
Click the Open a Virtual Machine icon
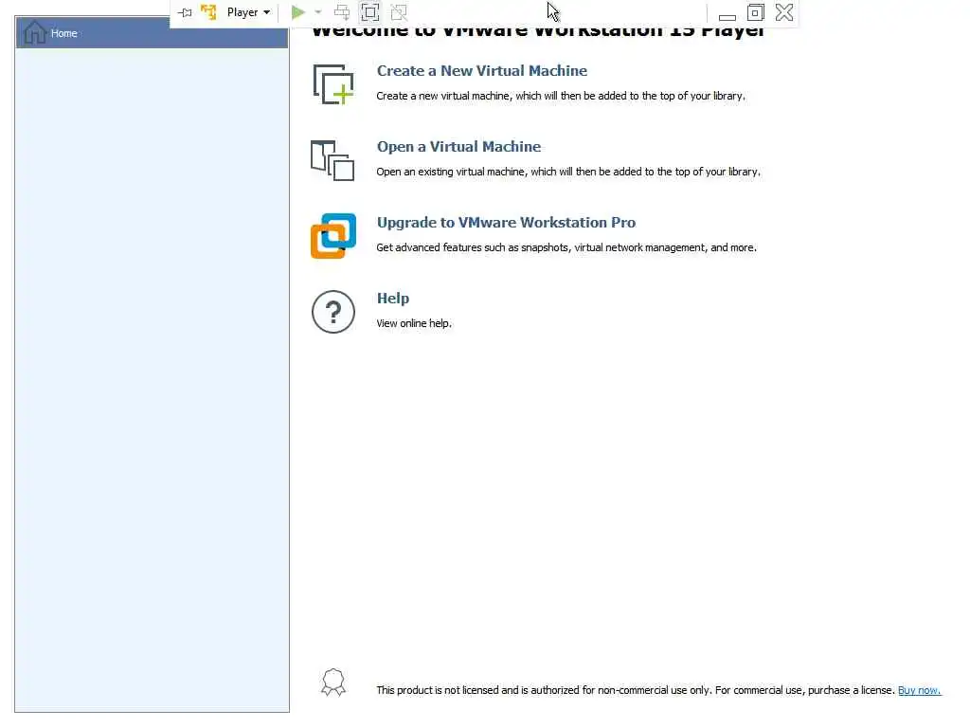point(332,160)
